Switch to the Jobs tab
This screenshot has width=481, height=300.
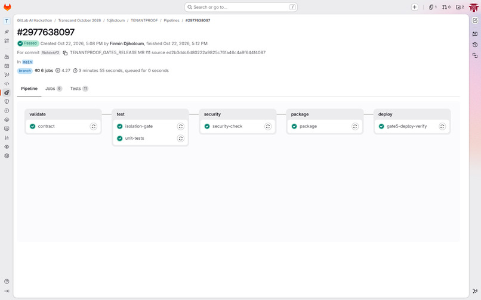pos(54,89)
